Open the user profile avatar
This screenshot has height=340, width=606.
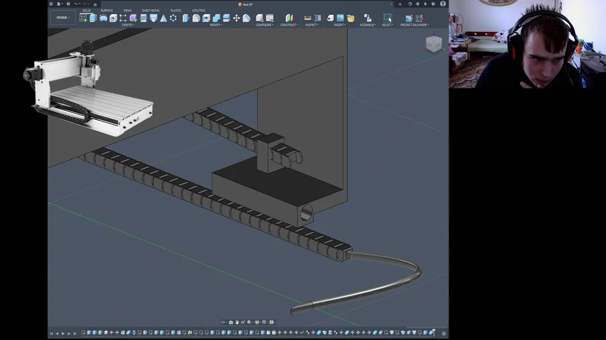[443, 4]
